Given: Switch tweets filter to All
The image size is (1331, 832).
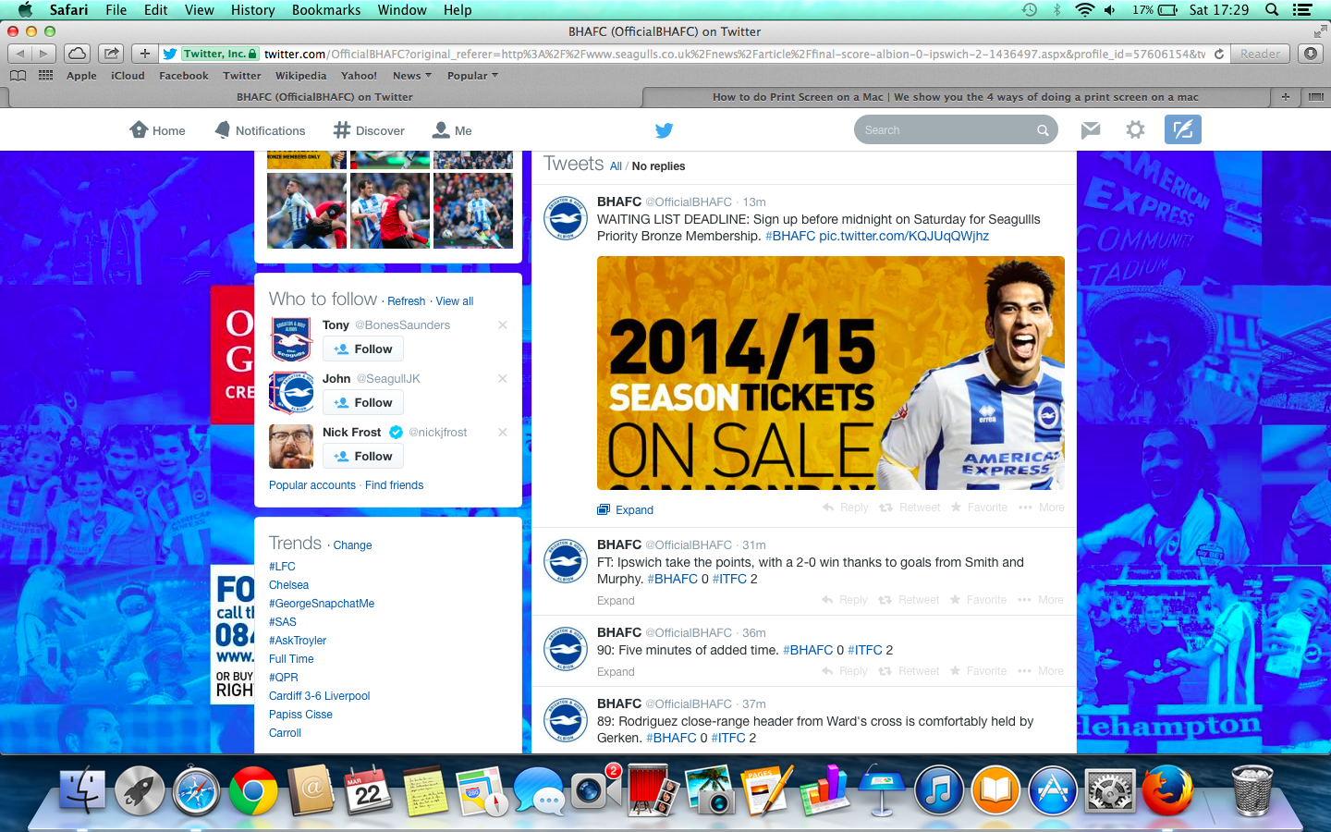Looking at the screenshot, I should [616, 166].
